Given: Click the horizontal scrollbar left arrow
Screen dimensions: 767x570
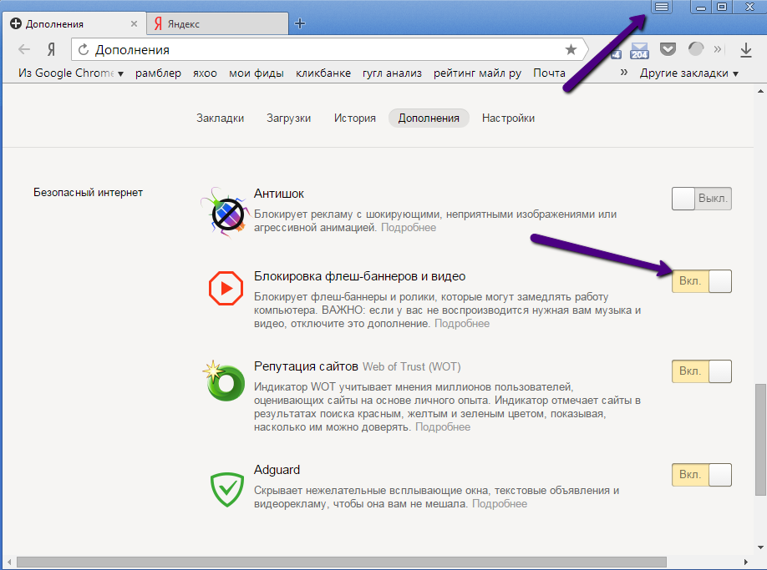Looking at the screenshot, I should [x=10, y=562].
